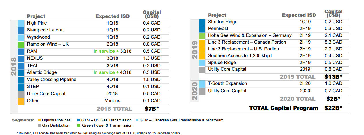
Task: Click the right table 'Project' header
Action: (x=217, y=15)
